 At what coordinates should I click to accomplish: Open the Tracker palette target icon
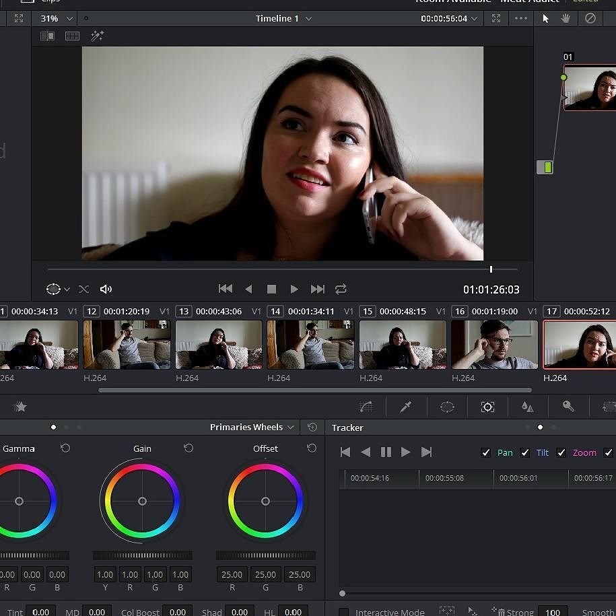(487, 407)
